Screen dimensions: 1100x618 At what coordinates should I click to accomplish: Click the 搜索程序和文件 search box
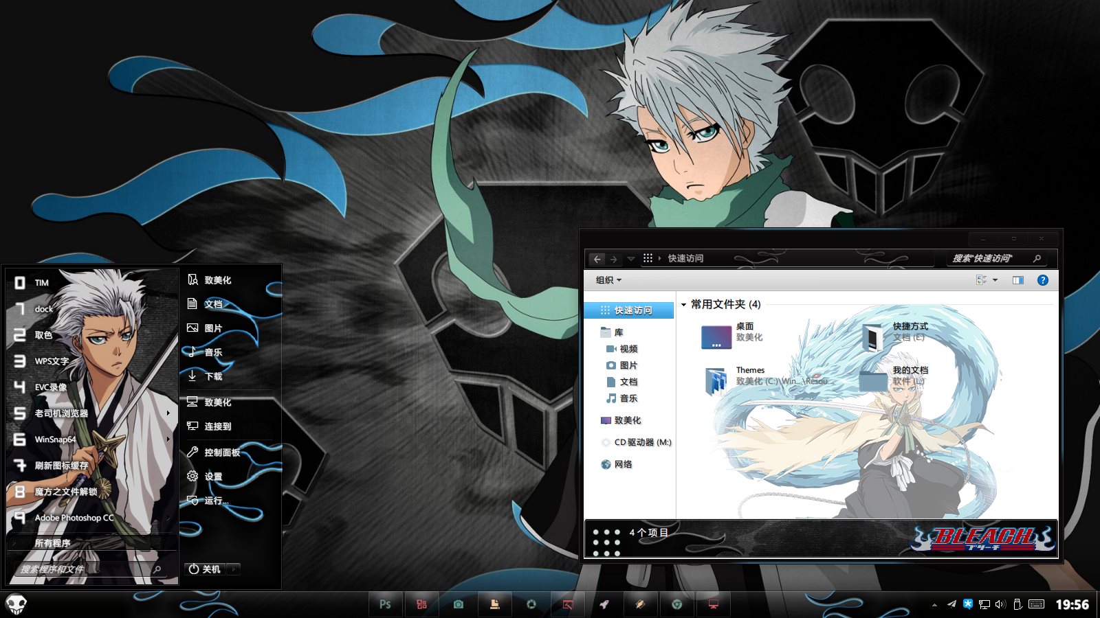89,569
